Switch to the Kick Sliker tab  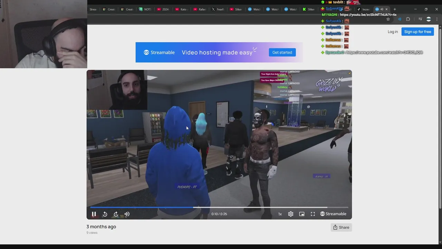pyautogui.click(x=308, y=9)
